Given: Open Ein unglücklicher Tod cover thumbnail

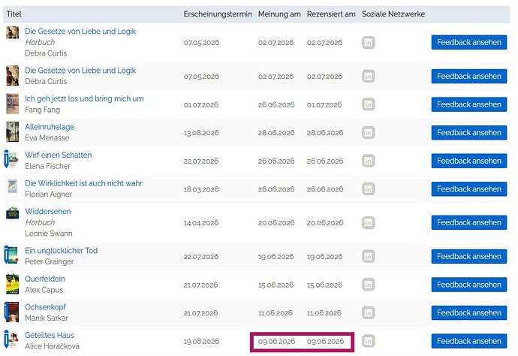Looking at the screenshot, I should pos(14,255).
